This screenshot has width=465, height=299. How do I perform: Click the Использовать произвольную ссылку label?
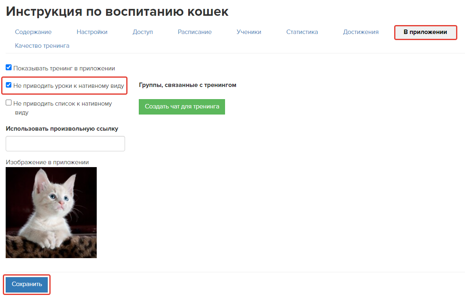point(62,129)
